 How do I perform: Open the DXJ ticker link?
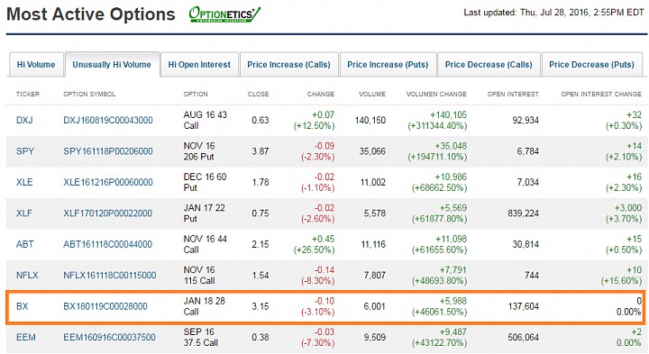coord(24,121)
